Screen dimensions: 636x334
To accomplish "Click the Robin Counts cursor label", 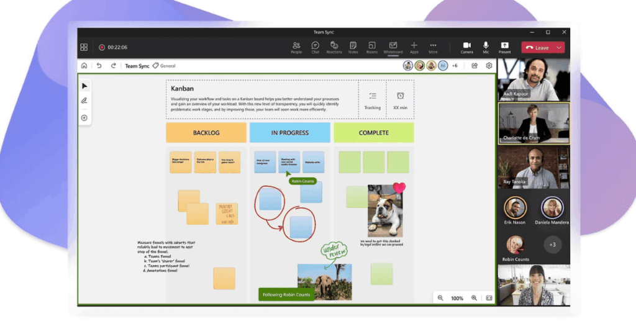I will tap(302, 181).
